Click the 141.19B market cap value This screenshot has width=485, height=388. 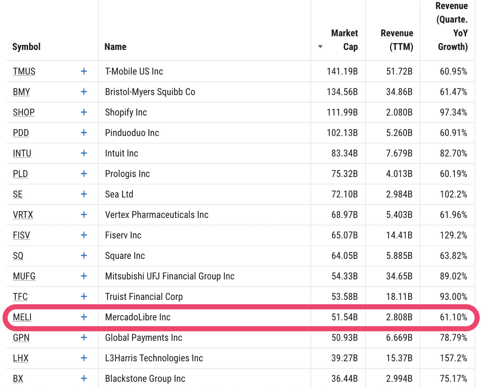point(342,71)
